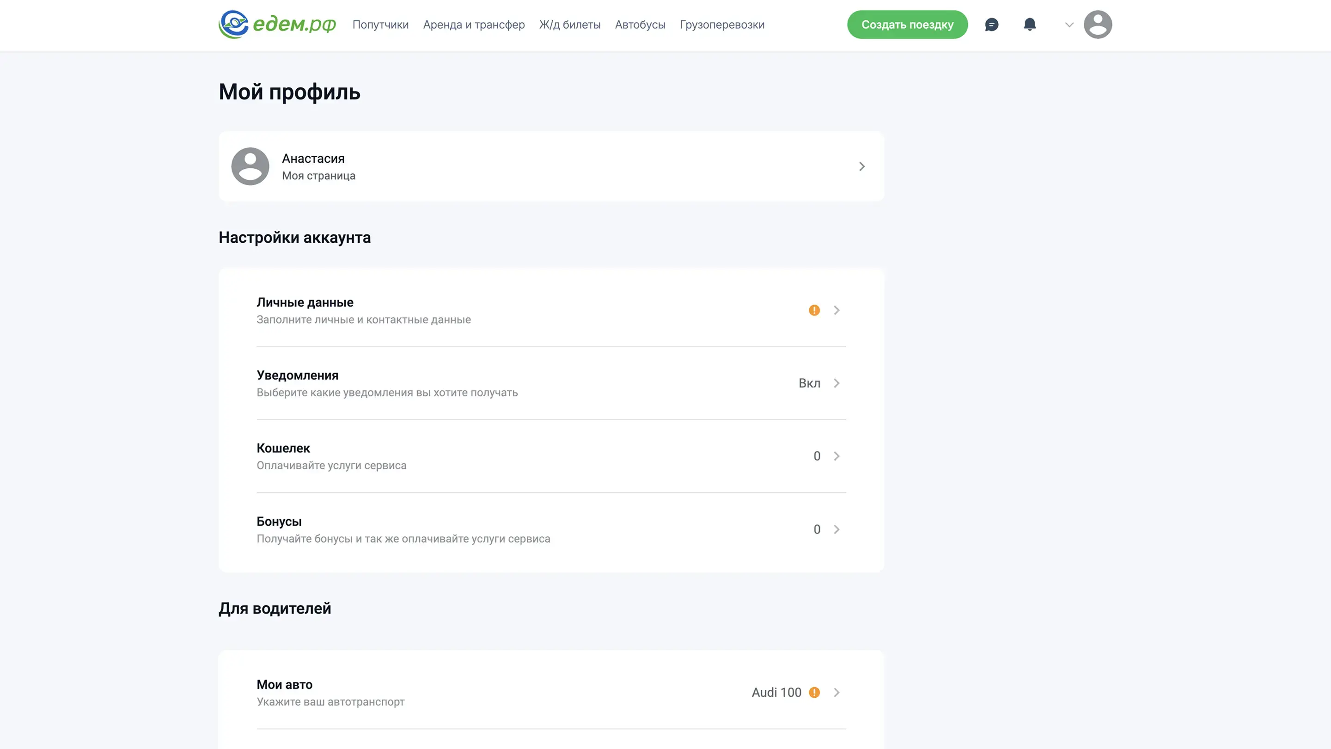This screenshot has height=749, width=1331.
Task: Click the едем.рф logo
Action: coord(277,25)
